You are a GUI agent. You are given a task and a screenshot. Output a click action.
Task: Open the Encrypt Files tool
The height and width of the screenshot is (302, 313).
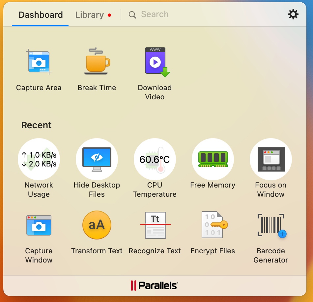213,225
